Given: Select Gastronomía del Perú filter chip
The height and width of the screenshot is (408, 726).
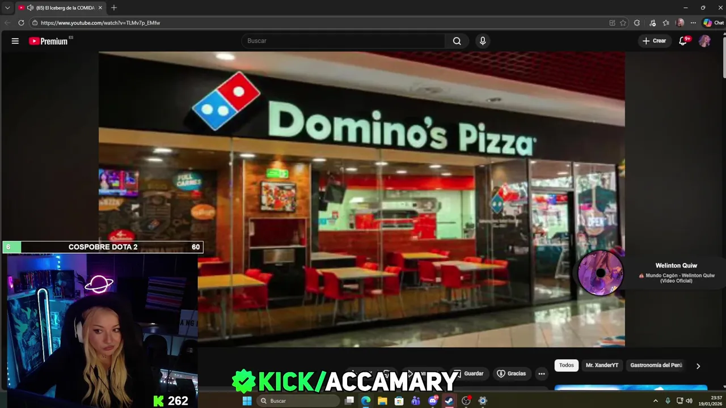Looking at the screenshot, I should click(656, 365).
